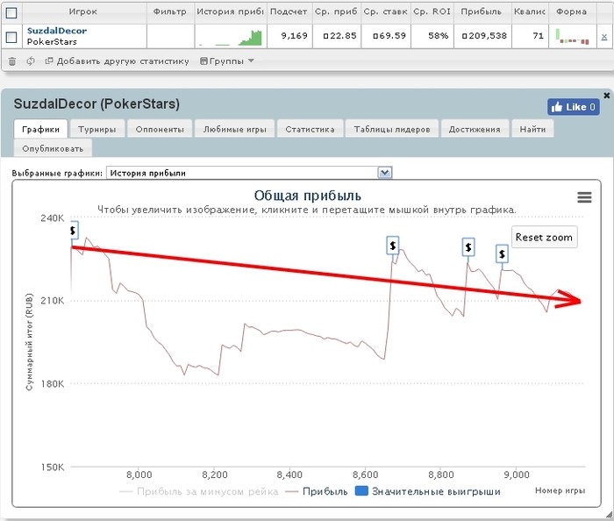Click the 22.85 average profit value
The height and width of the screenshot is (521, 614).
(x=340, y=36)
